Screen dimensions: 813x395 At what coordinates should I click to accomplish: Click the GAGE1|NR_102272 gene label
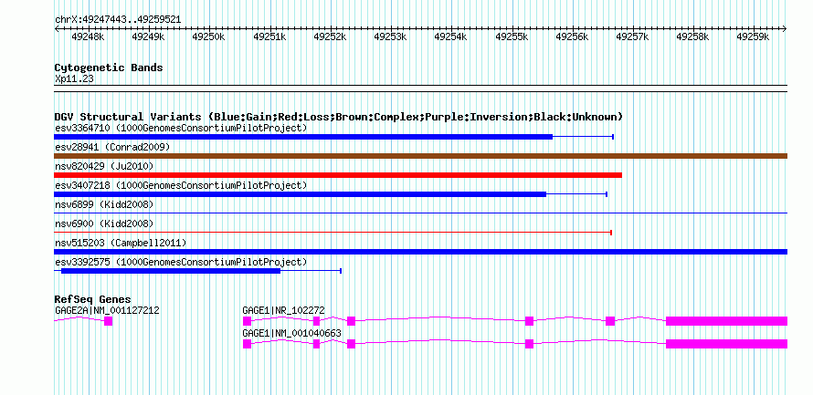tap(283, 310)
